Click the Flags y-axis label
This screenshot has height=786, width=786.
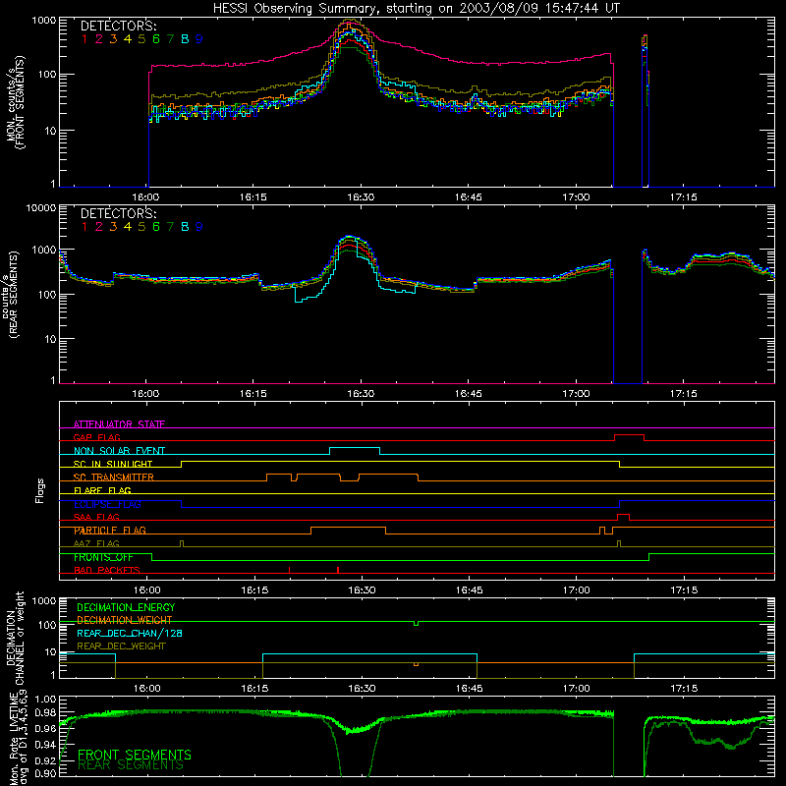coord(40,490)
